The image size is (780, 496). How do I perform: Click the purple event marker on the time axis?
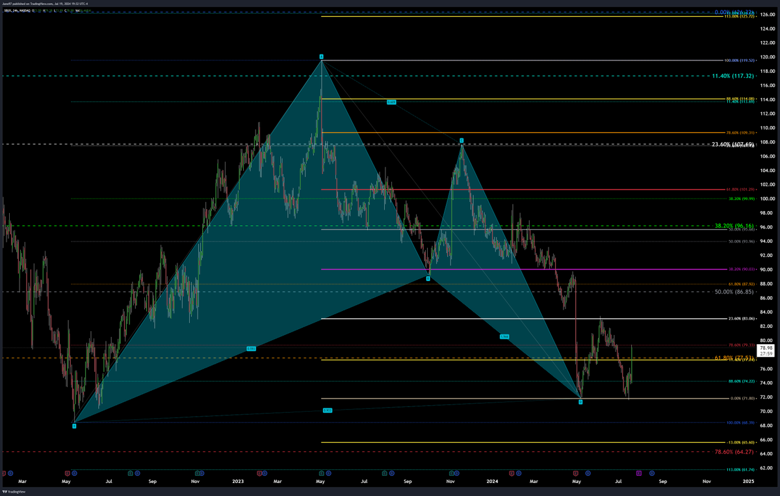point(639,473)
